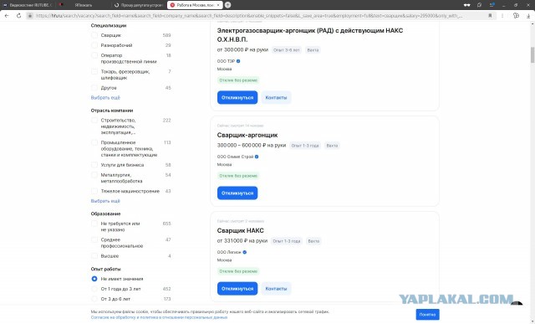Click Контакты for Сварщик НАКС vacancy
The height and width of the screenshot is (324, 535).
276,289
